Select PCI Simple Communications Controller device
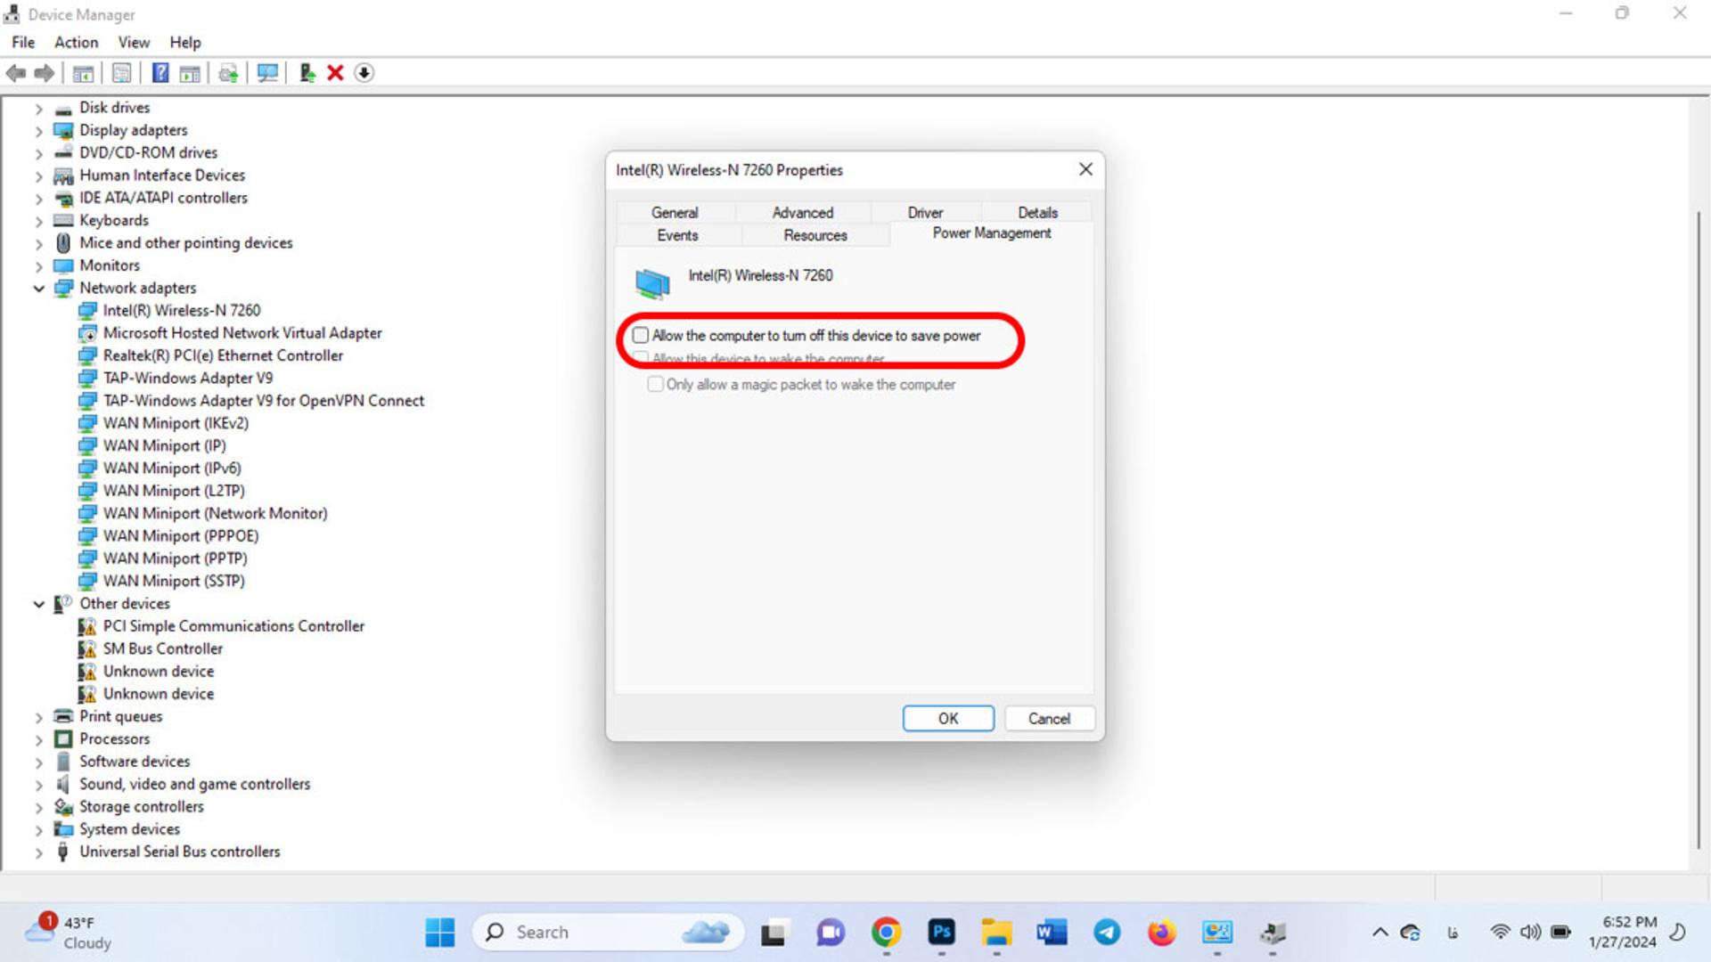This screenshot has height=962, width=1711. [x=233, y=626]
